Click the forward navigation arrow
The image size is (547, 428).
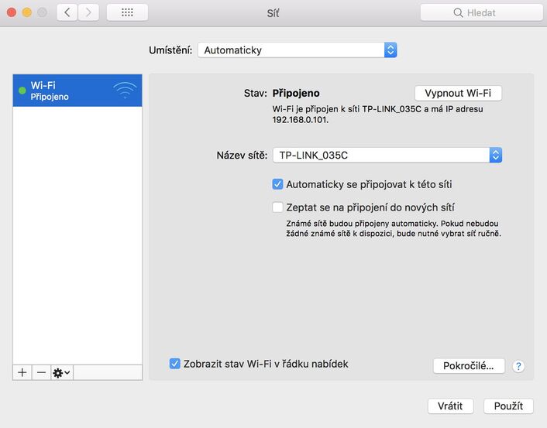(88, 12)
